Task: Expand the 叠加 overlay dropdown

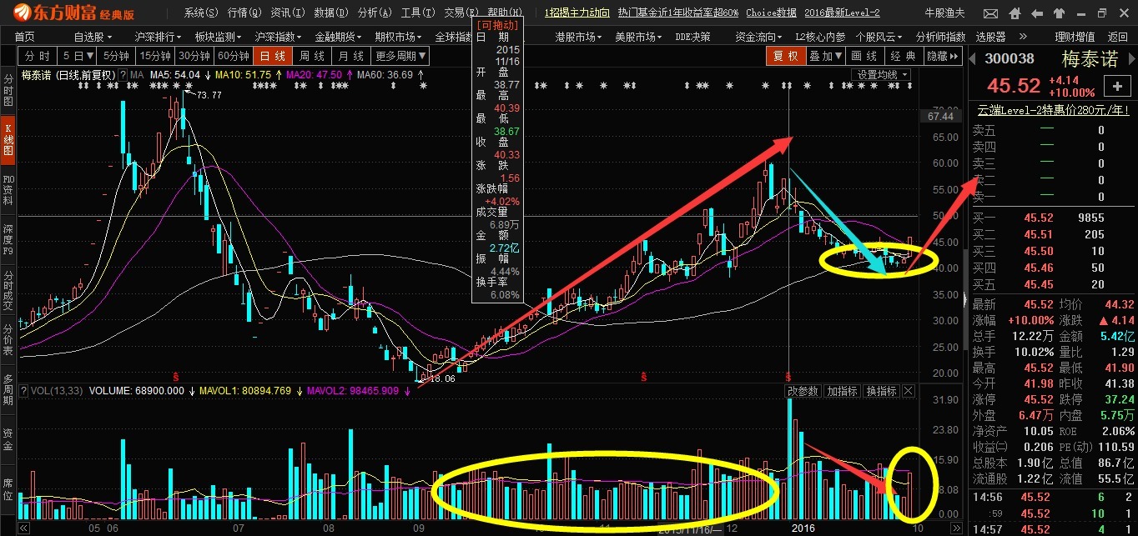Action: pyautogui.click(x=826, y=56)
